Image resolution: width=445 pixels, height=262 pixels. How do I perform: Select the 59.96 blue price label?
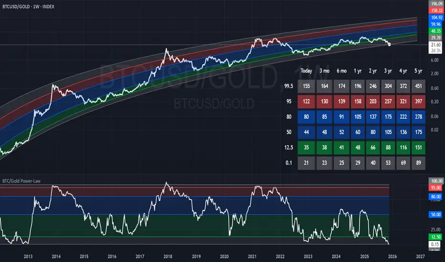(x=436, y=24)
